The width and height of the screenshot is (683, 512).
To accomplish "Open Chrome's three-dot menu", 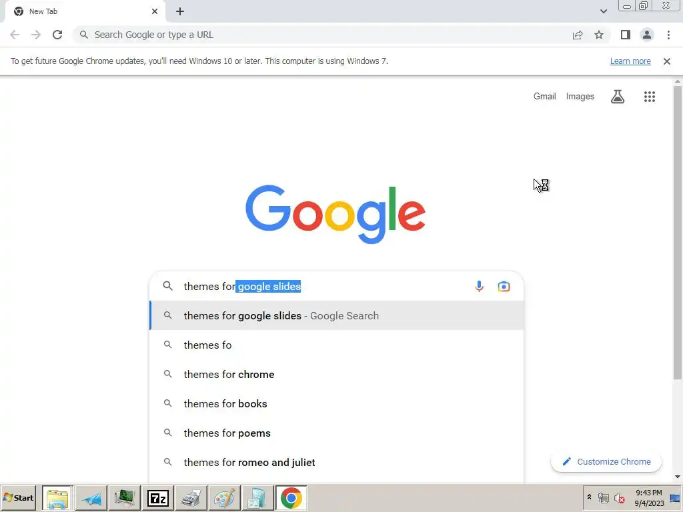I will [x=668, y=35].
